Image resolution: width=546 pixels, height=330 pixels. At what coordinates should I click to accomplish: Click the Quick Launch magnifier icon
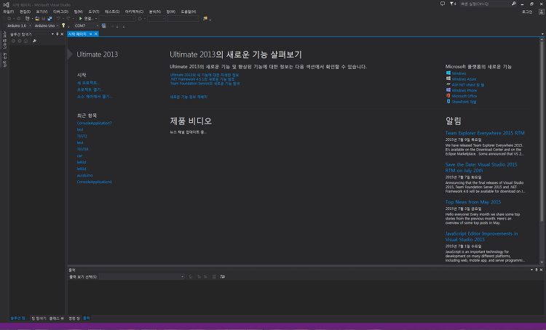click(514, 4)
